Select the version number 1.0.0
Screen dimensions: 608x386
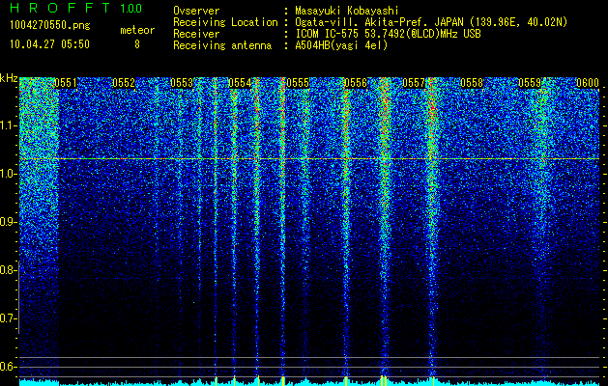(131, 8)
